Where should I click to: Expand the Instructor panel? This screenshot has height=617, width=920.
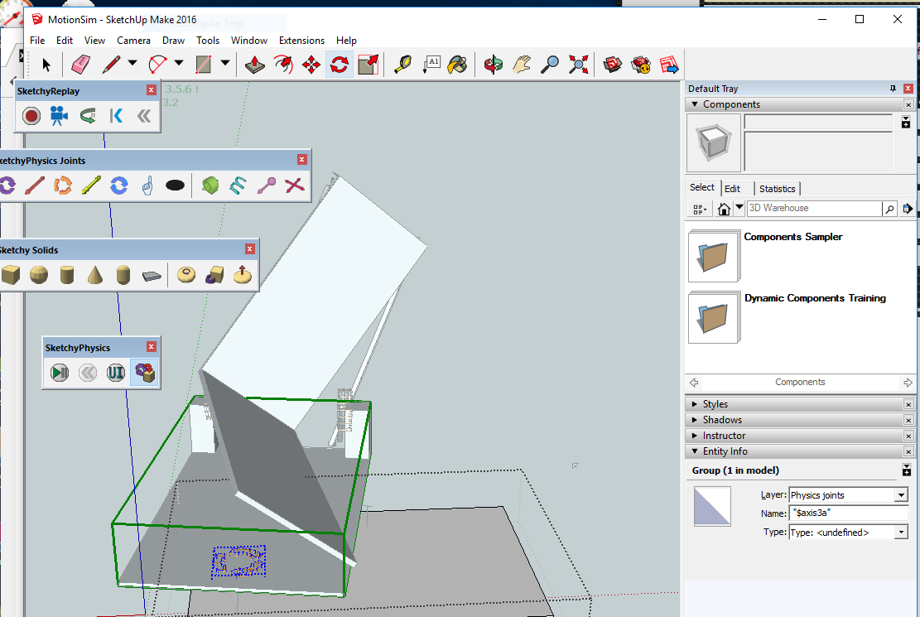click(695, 436)
